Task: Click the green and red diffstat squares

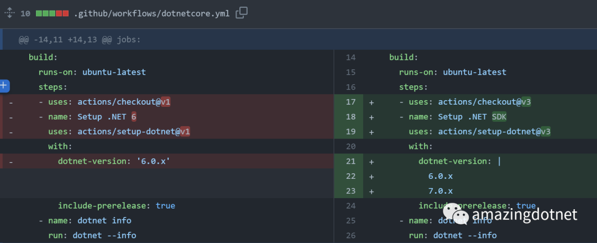Action: point(52,13)
